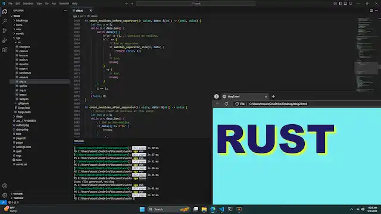Open a new browser tab
This screenshot has height=214, width=381.
[x=273, y=96]
